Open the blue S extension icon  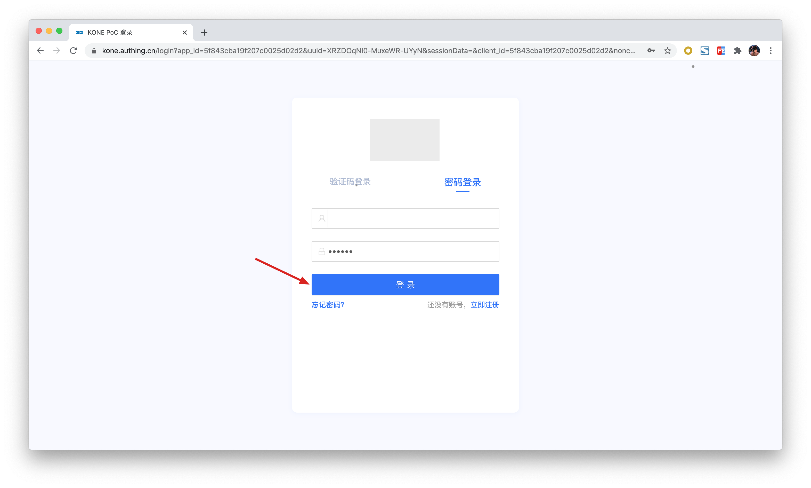[x=704, y=51]
